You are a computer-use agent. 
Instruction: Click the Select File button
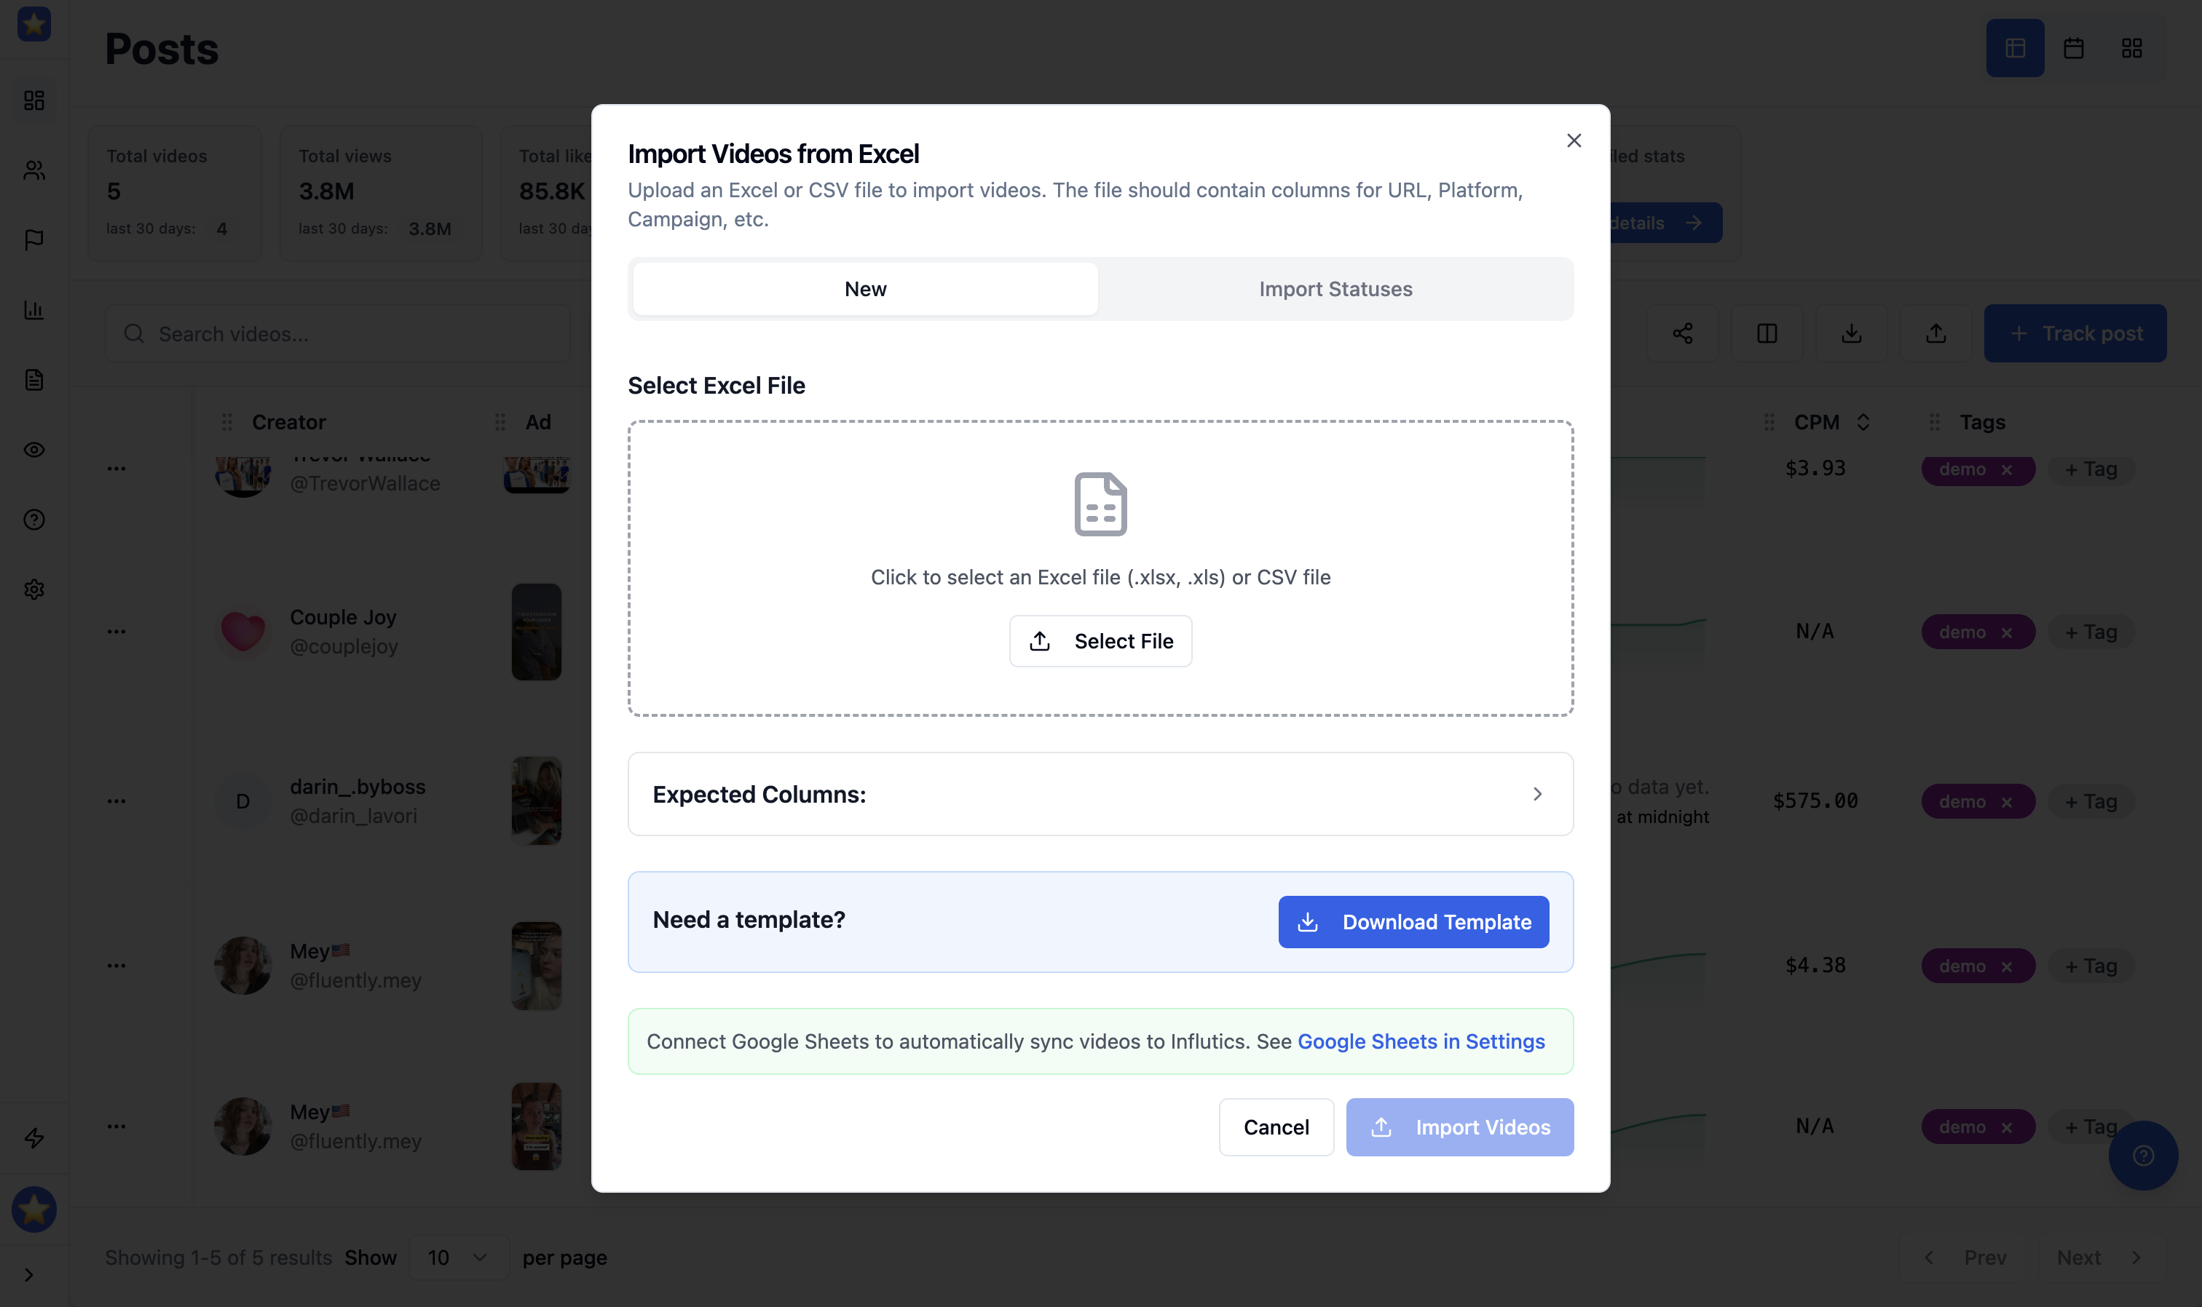(1100, 641)
